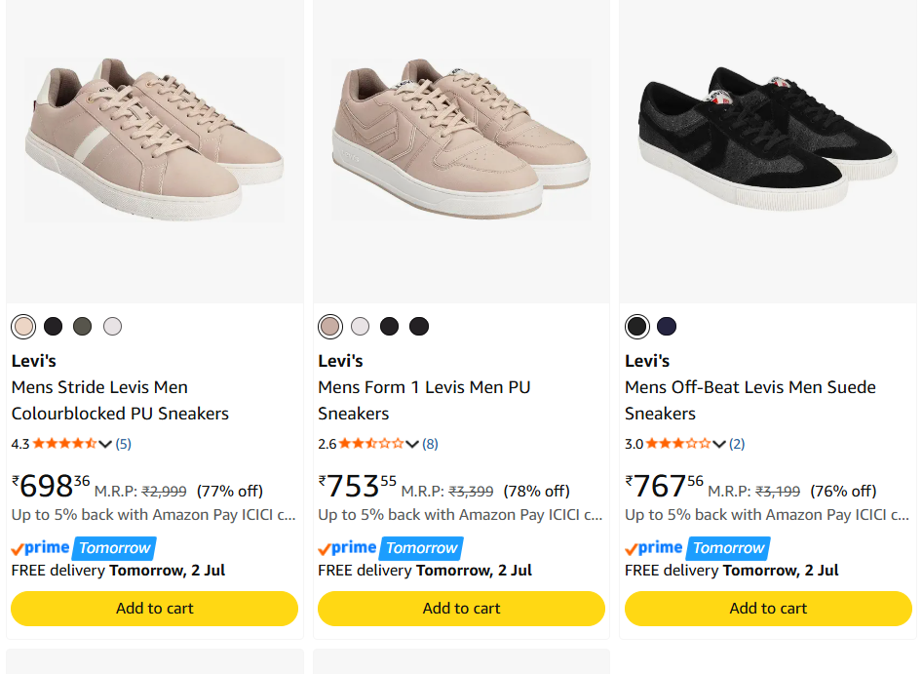
Task: Add Stride Colourblocked sneakers to cart
Action: click(x=154, y=609)
